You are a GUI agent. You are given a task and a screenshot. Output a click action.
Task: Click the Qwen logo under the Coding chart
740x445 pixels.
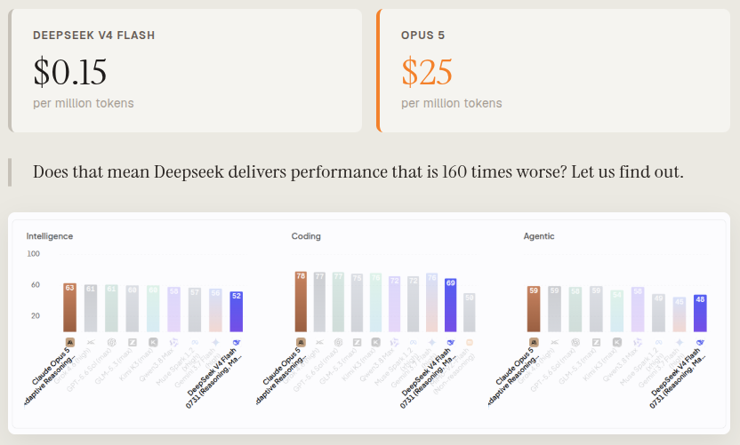(x=394, y=342)
